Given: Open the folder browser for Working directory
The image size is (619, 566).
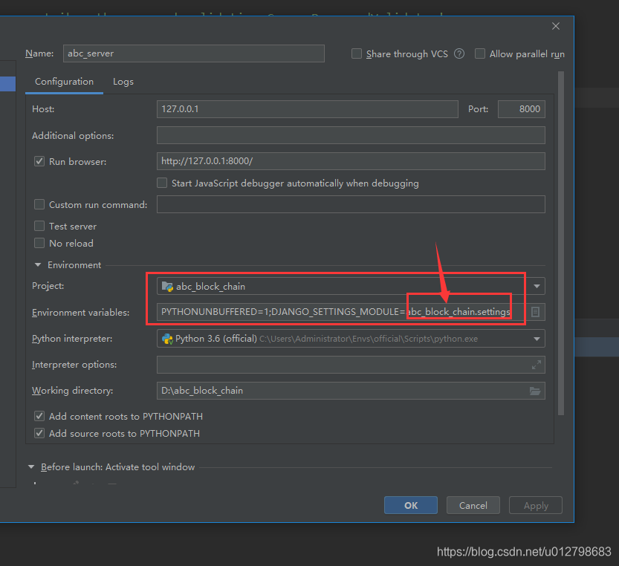Looking at the screenshot, I should point(535,390).
